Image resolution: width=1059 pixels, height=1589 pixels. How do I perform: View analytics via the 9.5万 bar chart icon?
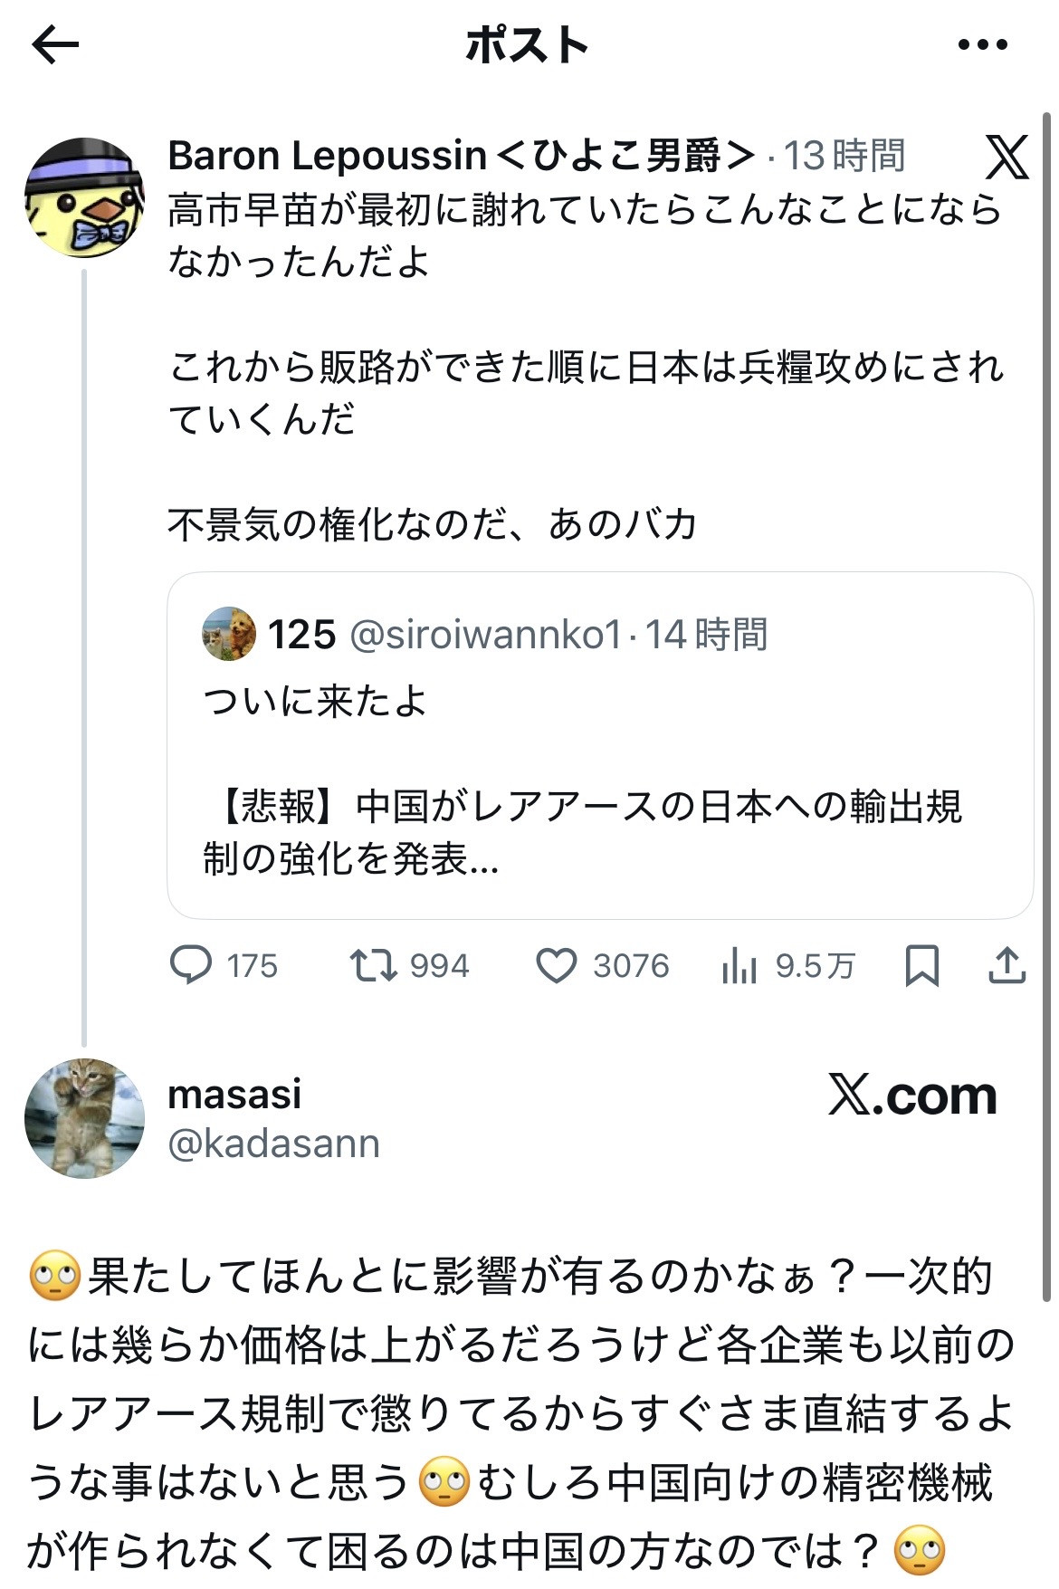click(739, 965)
